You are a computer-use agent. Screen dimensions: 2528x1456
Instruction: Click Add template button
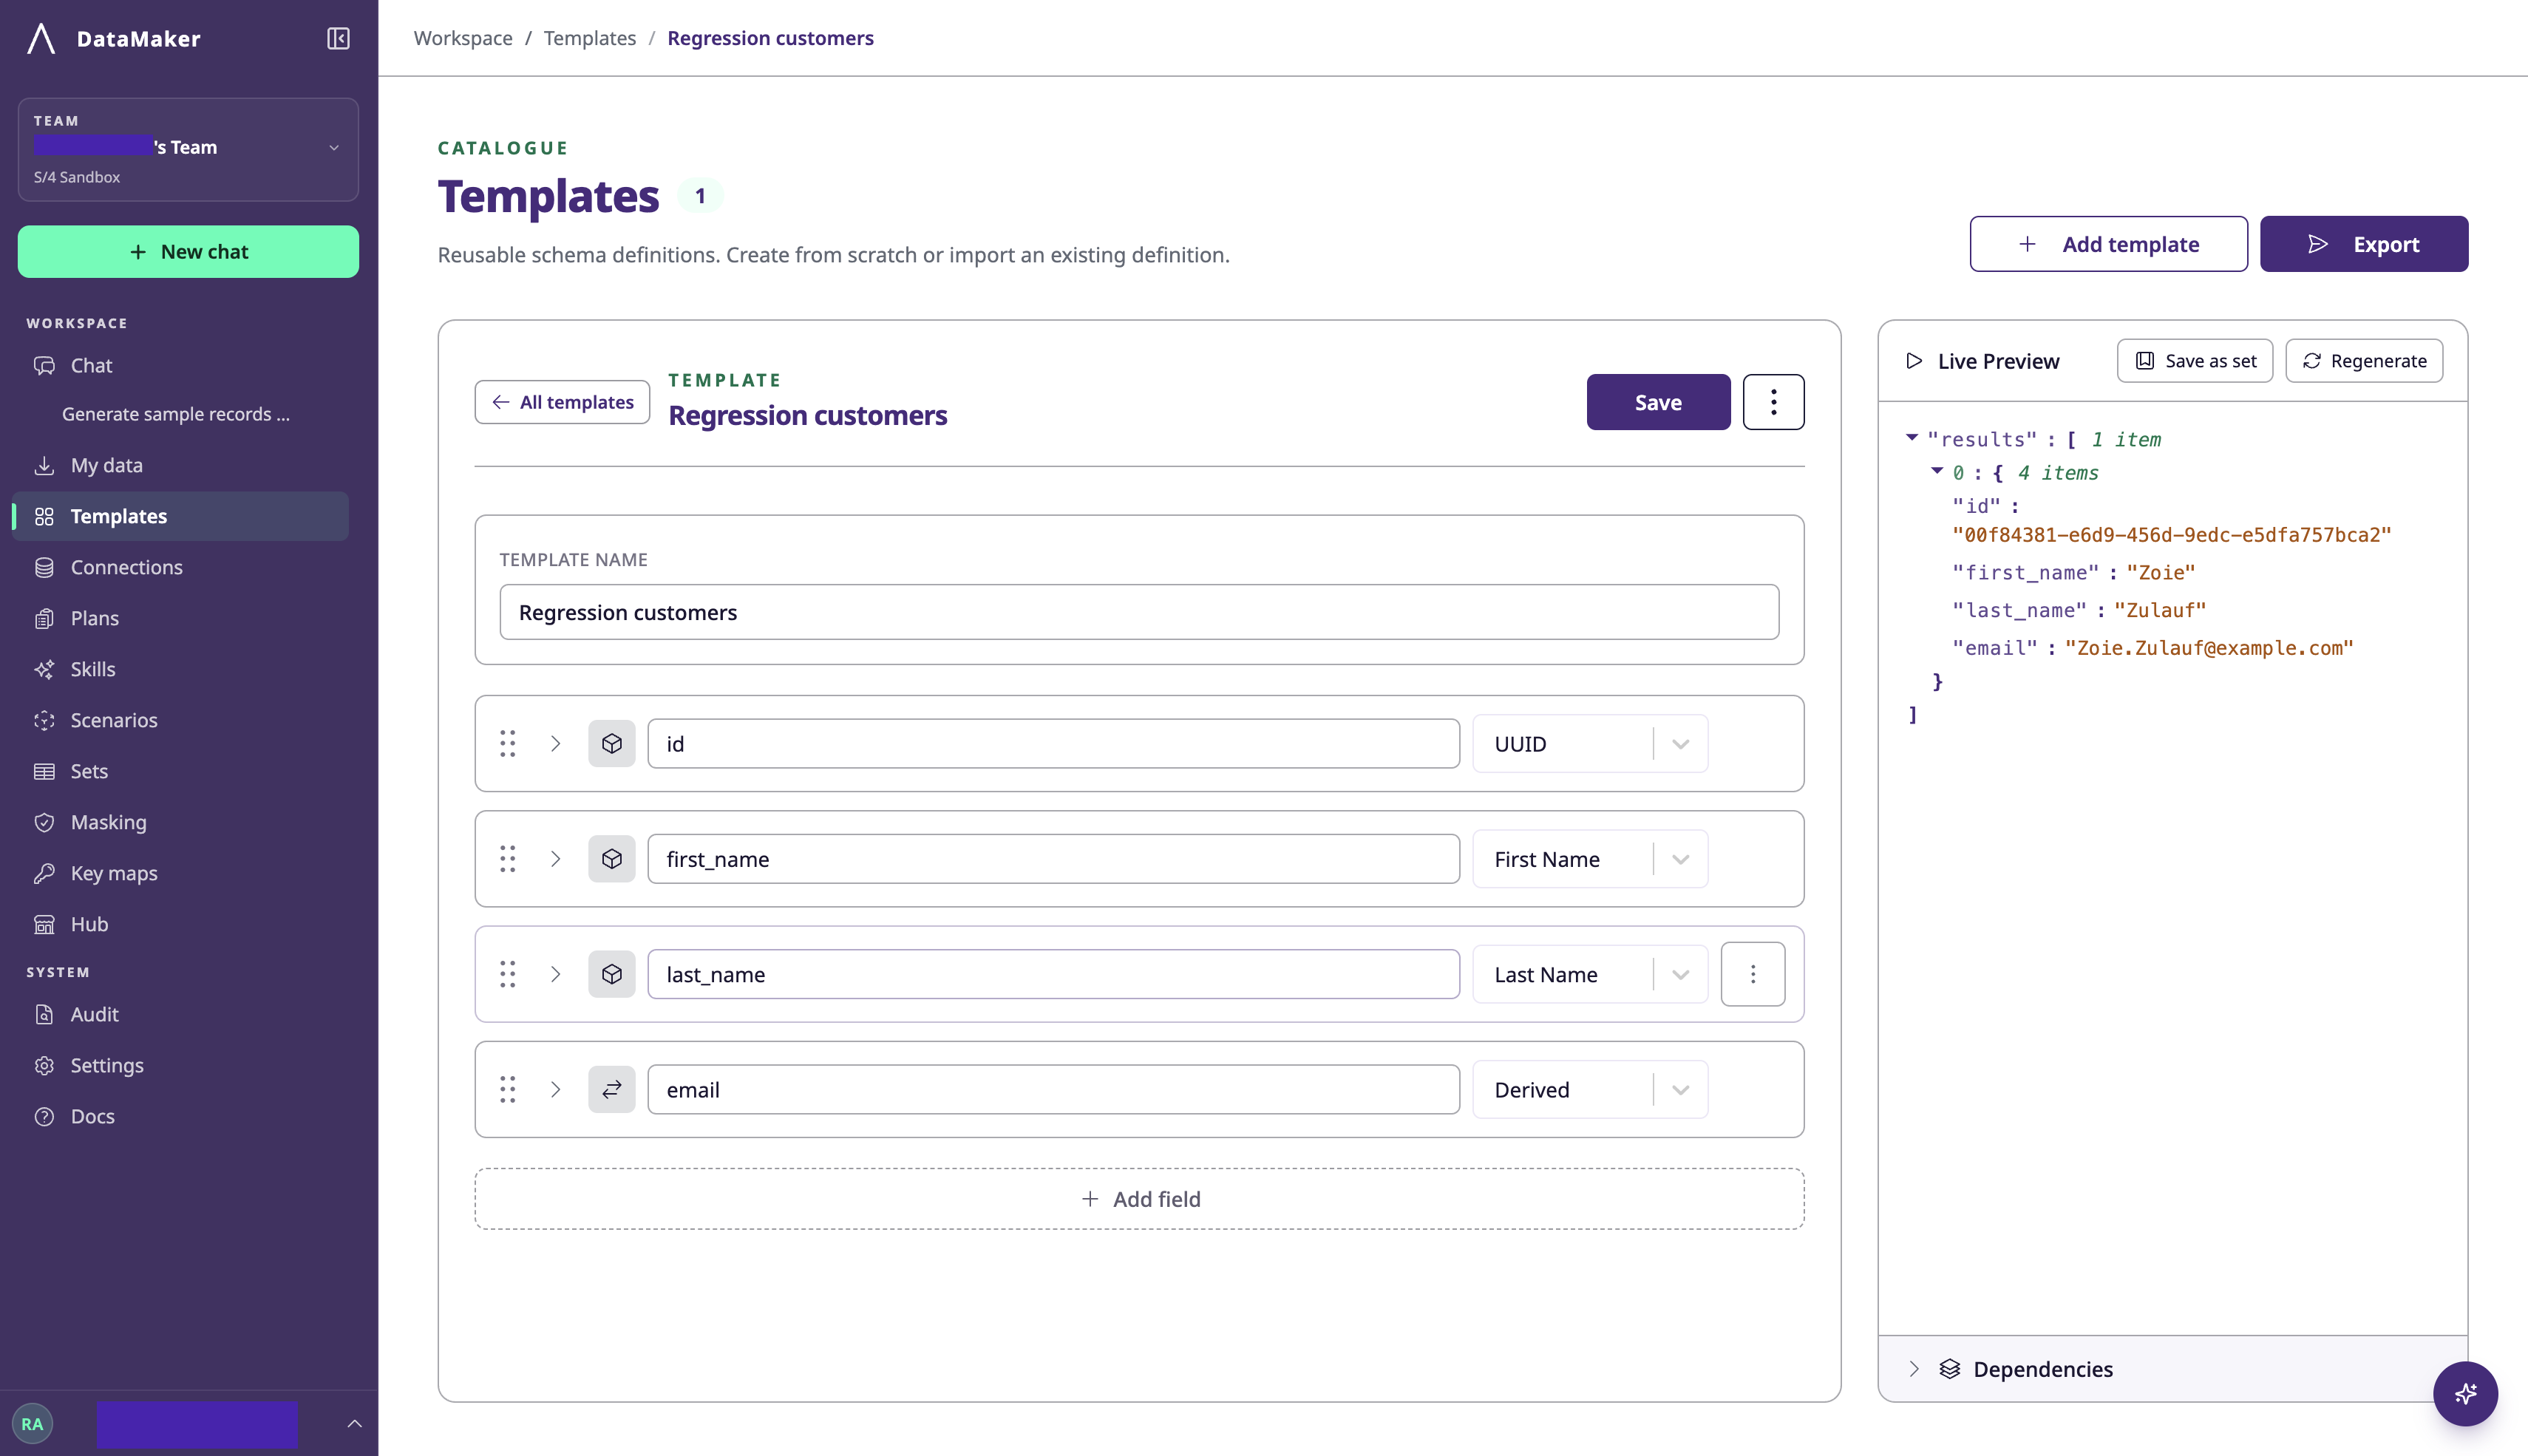pos(2109,244)
